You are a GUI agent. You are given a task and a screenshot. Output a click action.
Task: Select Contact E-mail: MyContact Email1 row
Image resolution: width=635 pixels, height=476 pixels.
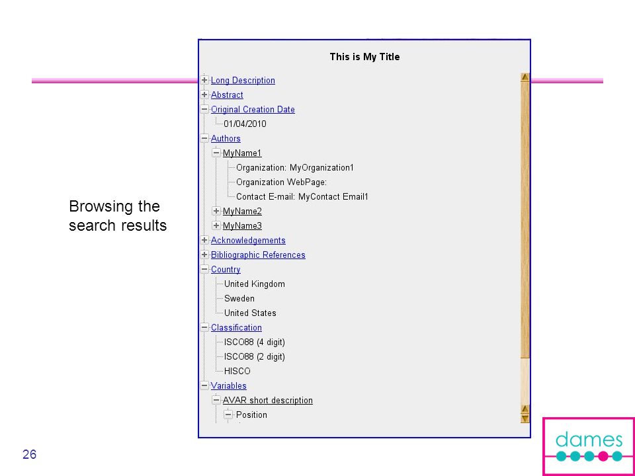pos(302,197)
